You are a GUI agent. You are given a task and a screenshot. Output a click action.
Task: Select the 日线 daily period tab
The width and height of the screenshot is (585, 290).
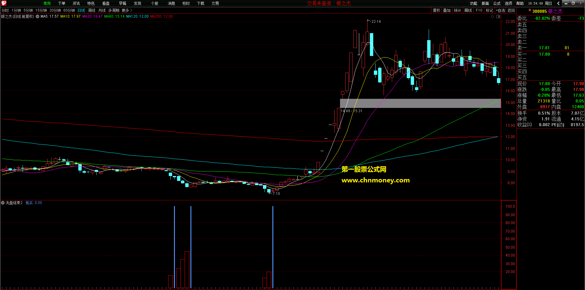tap(81, 10)
